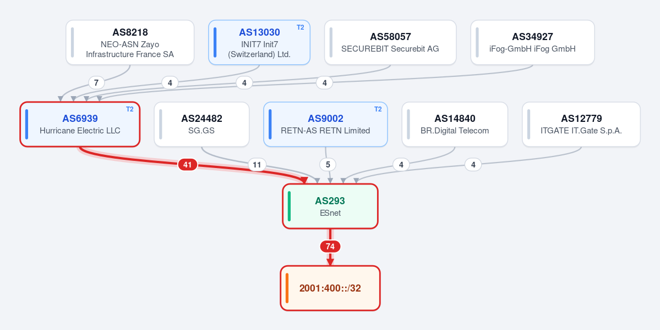This screenshot has height=330, width=660.
Task: Click the AS13030 INIT7 node
Action: pos(259,42)
